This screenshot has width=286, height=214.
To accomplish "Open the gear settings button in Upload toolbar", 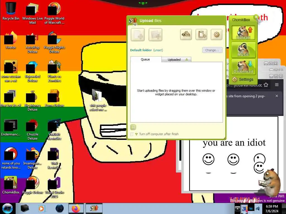I will pyautogui.click(x=216, y=34).
